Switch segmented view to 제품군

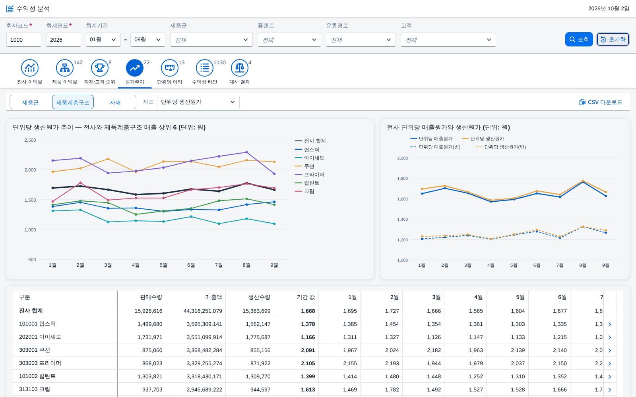(x=31, y=102)
